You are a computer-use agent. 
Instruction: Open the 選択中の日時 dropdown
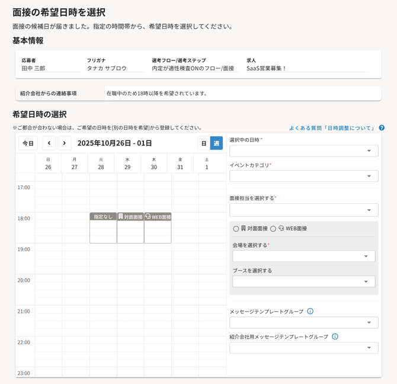(304, 151)
